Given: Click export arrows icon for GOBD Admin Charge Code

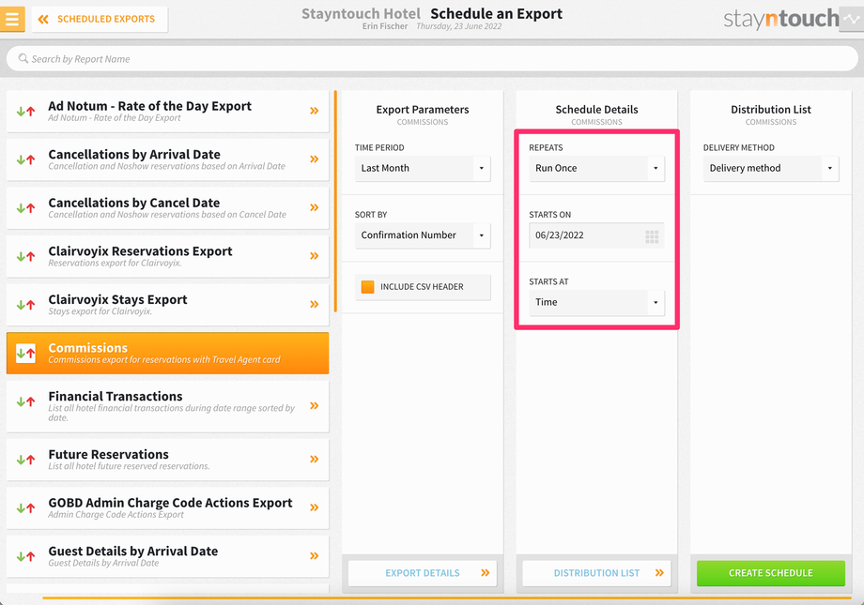Looking at the screenshot, I should click(x=25, y=508).
